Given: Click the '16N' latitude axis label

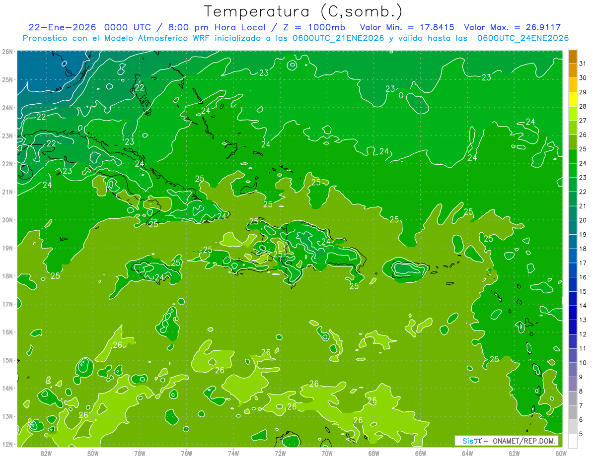Looking at the screenshot, I should pos(7,332).
